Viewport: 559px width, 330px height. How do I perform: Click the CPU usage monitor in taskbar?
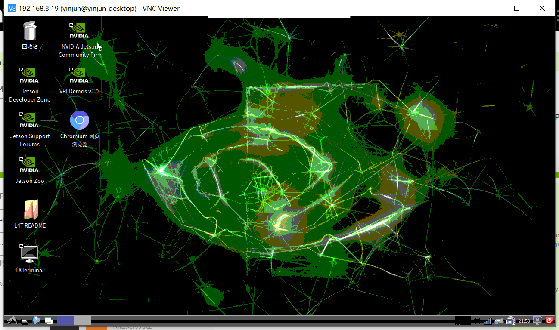pyautogui.click(x=463, y=321)
